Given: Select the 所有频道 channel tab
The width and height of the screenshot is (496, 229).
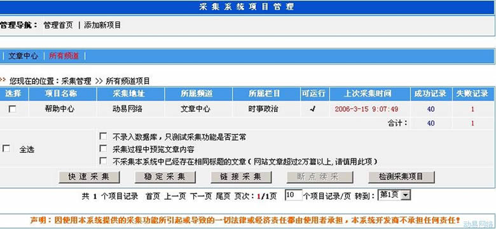Looking at the screenshot, I should (64, 56).
